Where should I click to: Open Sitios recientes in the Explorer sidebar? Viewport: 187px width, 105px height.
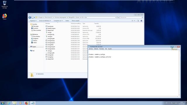[x=37, y=30]
